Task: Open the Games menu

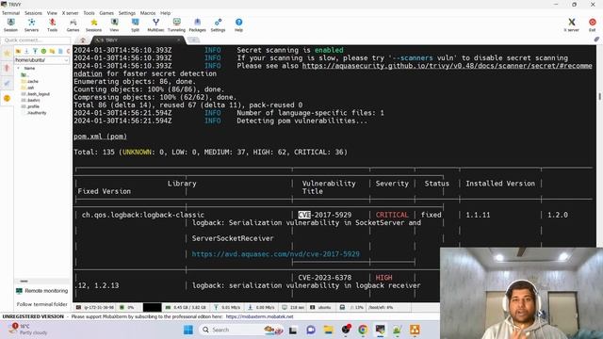Action: click(106, 13)
